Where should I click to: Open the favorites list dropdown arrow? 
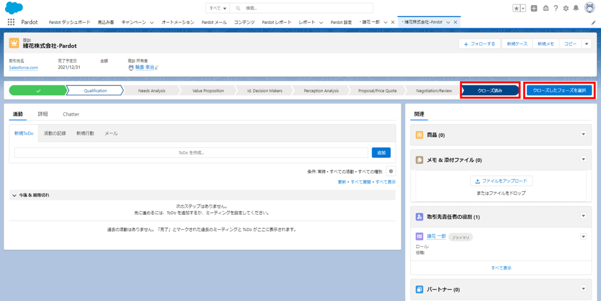coord(523,8)
